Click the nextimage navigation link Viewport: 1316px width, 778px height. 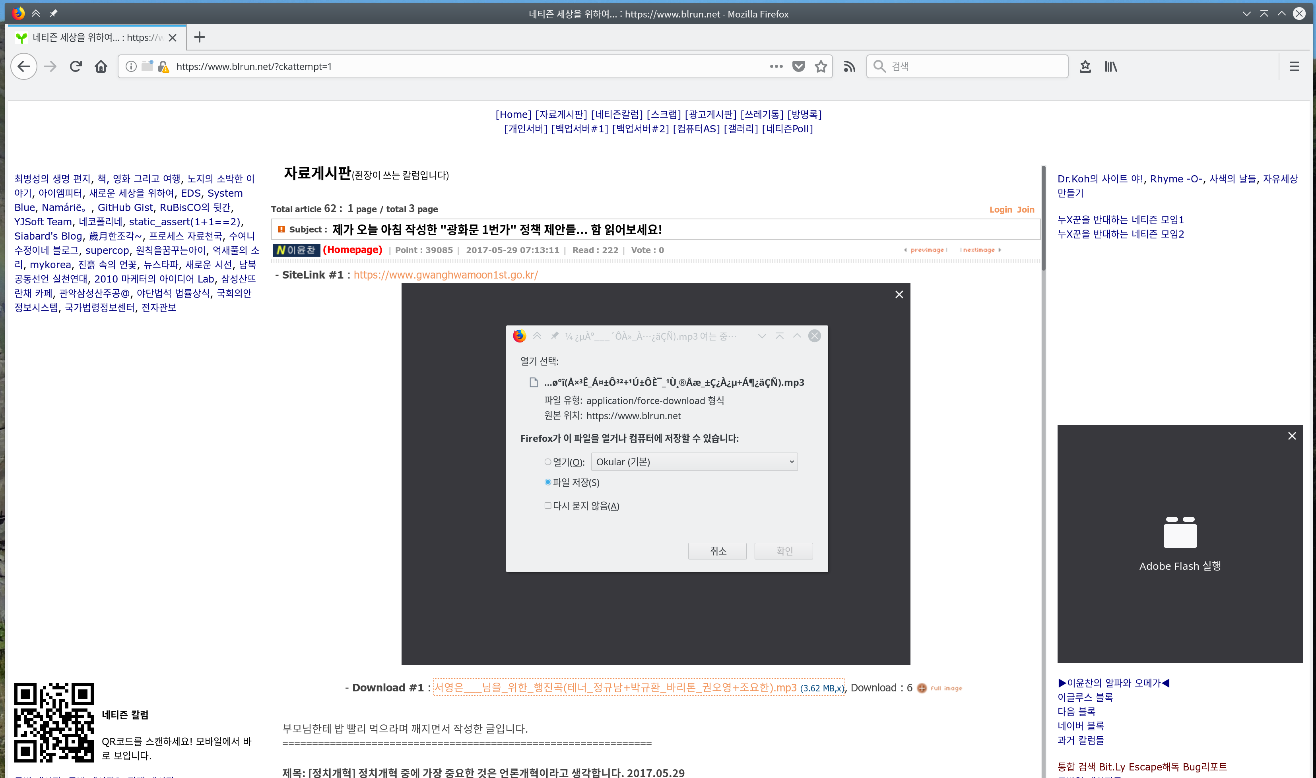[x=980, y=250]
